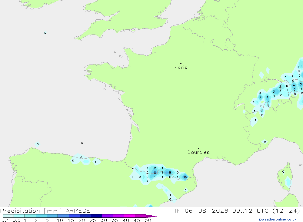
Task: Pick the lightest cyan 0.1–0.5 legend swatch
Action: pyautogui.click(x=8, y=216)
